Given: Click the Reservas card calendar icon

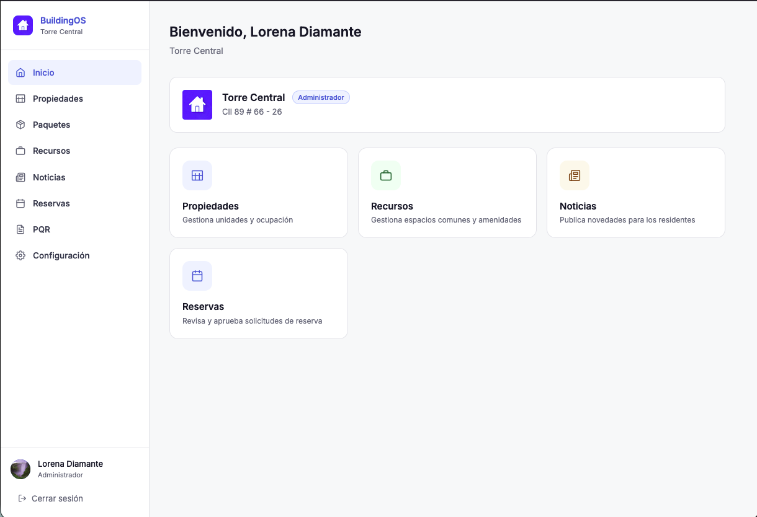Looking at the screenshot, I should click(x=197, y=276).
